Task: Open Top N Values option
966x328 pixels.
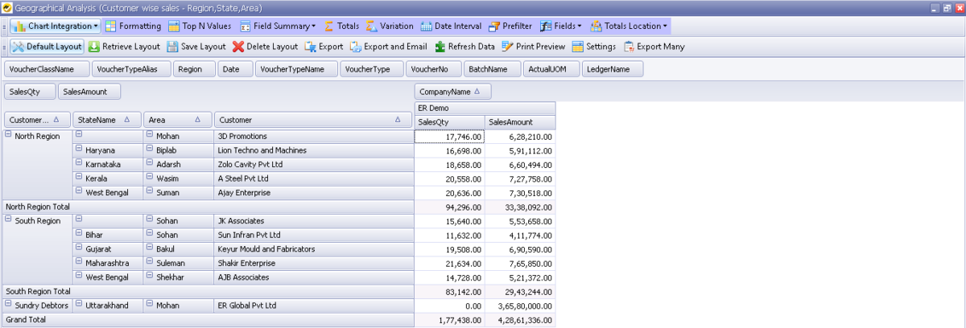Action: click(200, 27)
